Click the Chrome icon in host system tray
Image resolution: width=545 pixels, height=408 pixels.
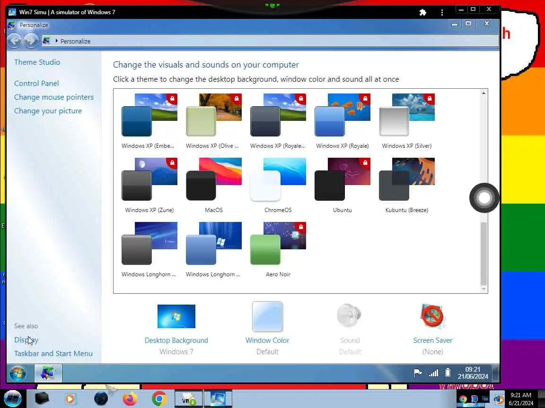pos(463,399)
